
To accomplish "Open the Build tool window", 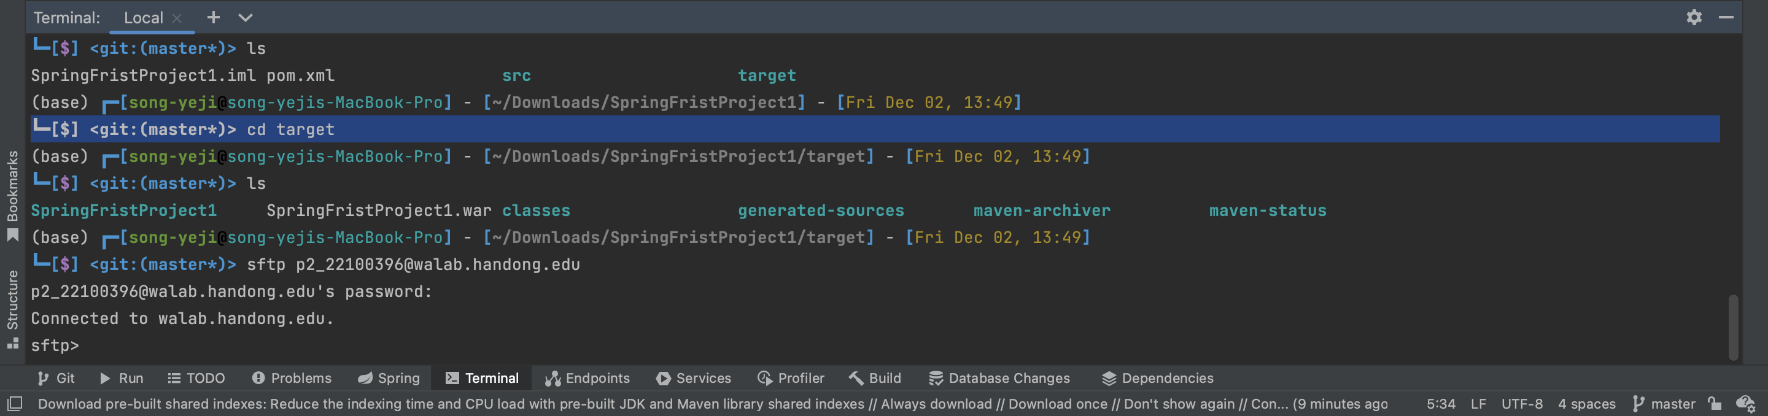I will point(875,378).
